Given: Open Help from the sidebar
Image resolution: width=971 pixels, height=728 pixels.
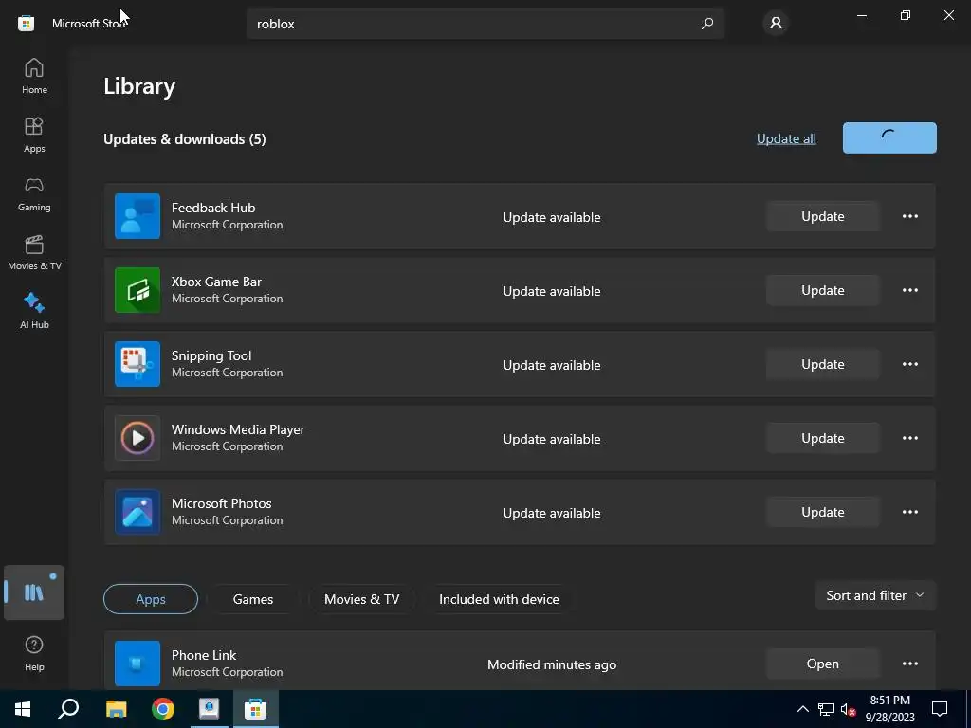Looking at the screenshot, I should point(34,653).
